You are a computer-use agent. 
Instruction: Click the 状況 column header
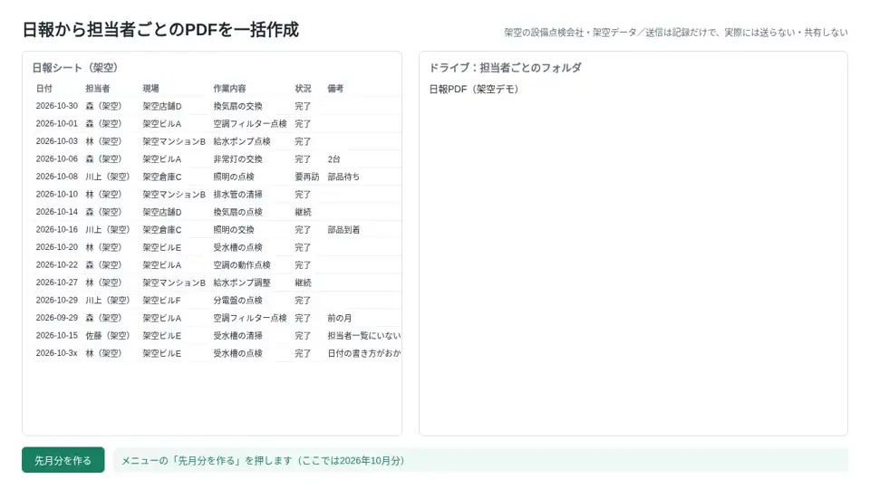pos(303,88)
